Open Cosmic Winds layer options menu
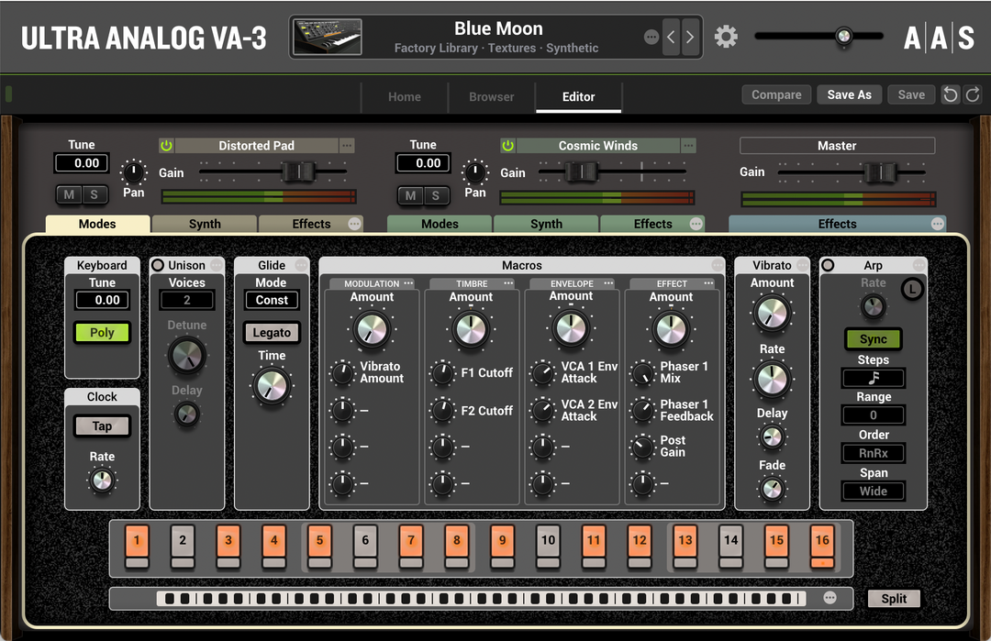 tap(688, 146)
